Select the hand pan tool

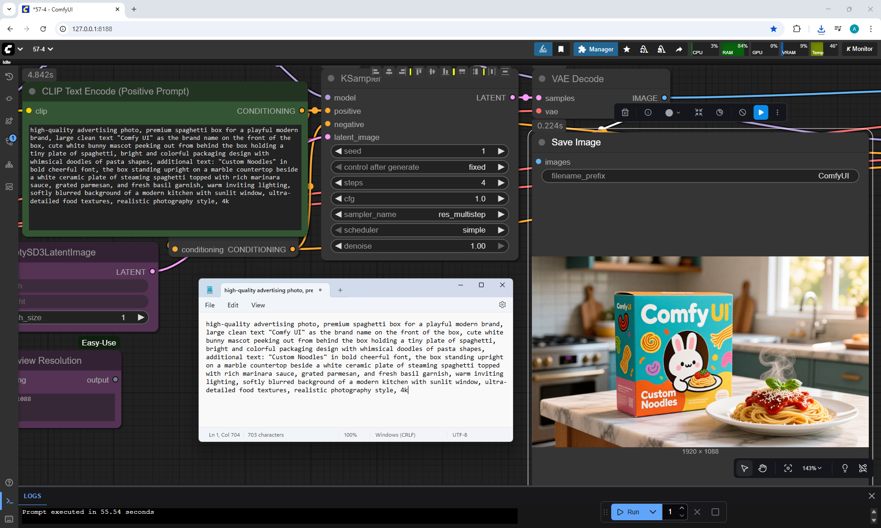[x=763, y=468]
